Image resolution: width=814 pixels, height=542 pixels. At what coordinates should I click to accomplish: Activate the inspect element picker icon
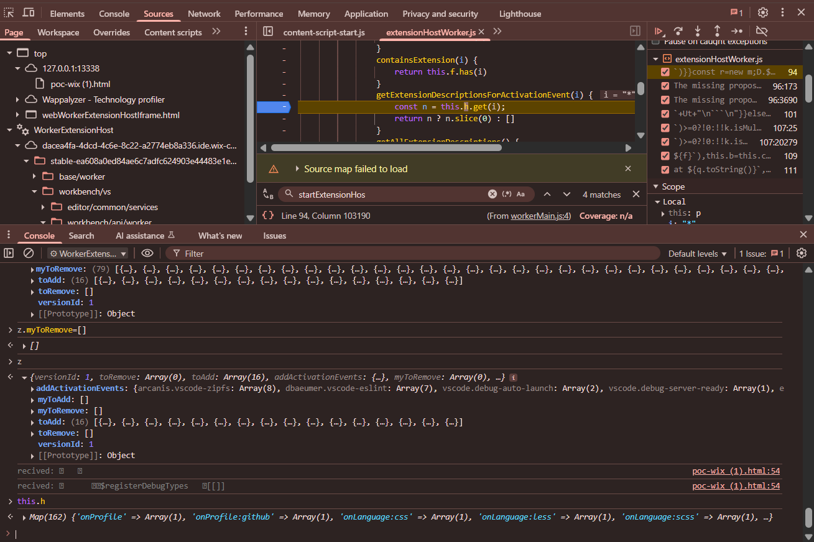9,13
